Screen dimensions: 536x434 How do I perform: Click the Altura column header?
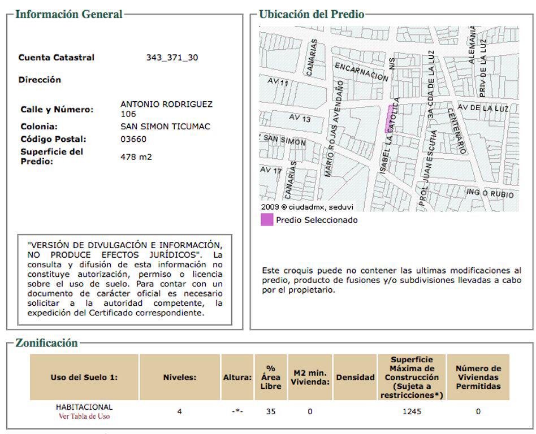tap(237, 377)
